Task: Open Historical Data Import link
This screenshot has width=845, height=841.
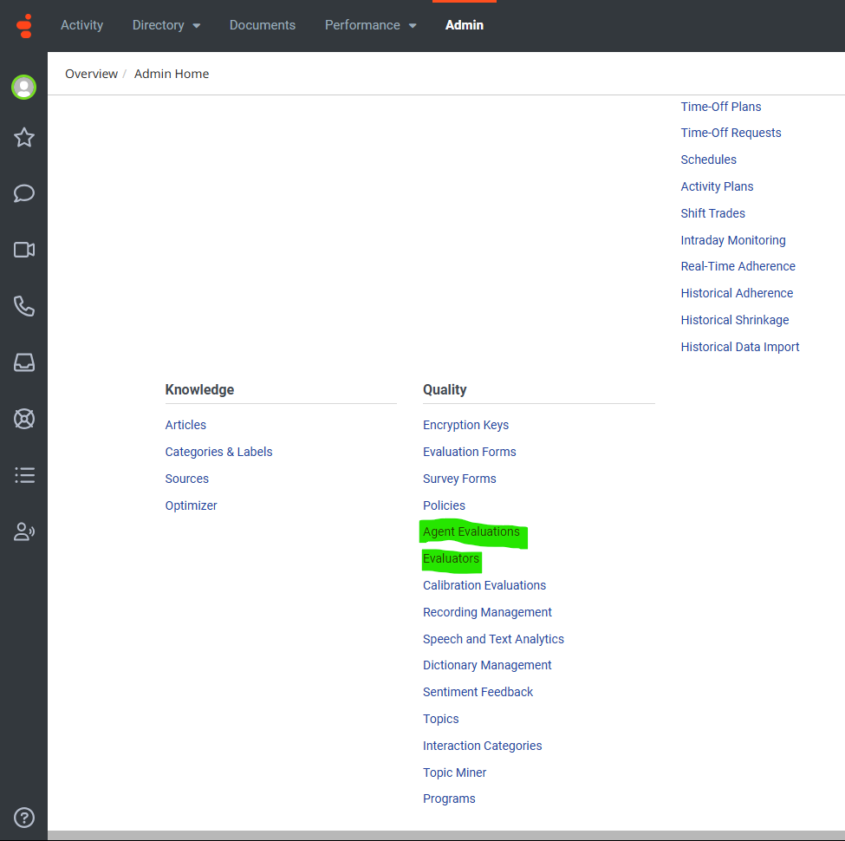Action: pyautogui.click(x=740, y=347)
